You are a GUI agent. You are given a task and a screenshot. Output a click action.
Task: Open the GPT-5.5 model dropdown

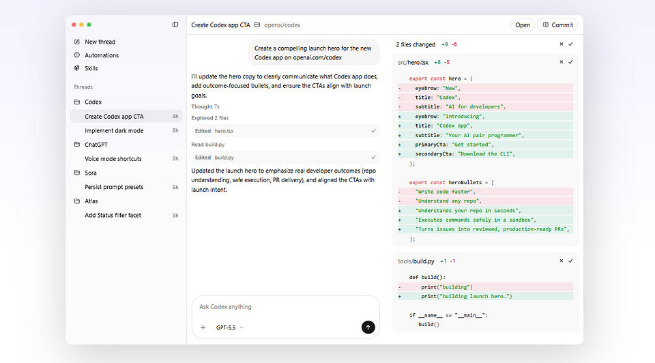(x=230, y=328)
